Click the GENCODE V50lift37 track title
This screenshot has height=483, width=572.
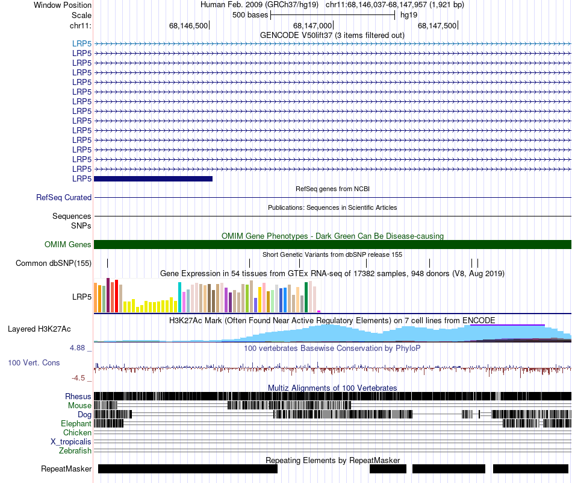click(332, 35)
